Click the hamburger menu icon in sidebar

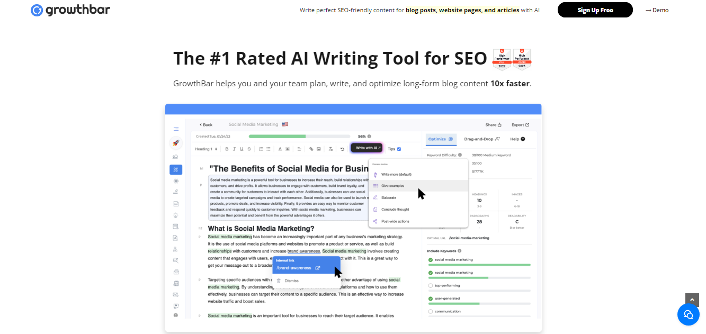176,129
